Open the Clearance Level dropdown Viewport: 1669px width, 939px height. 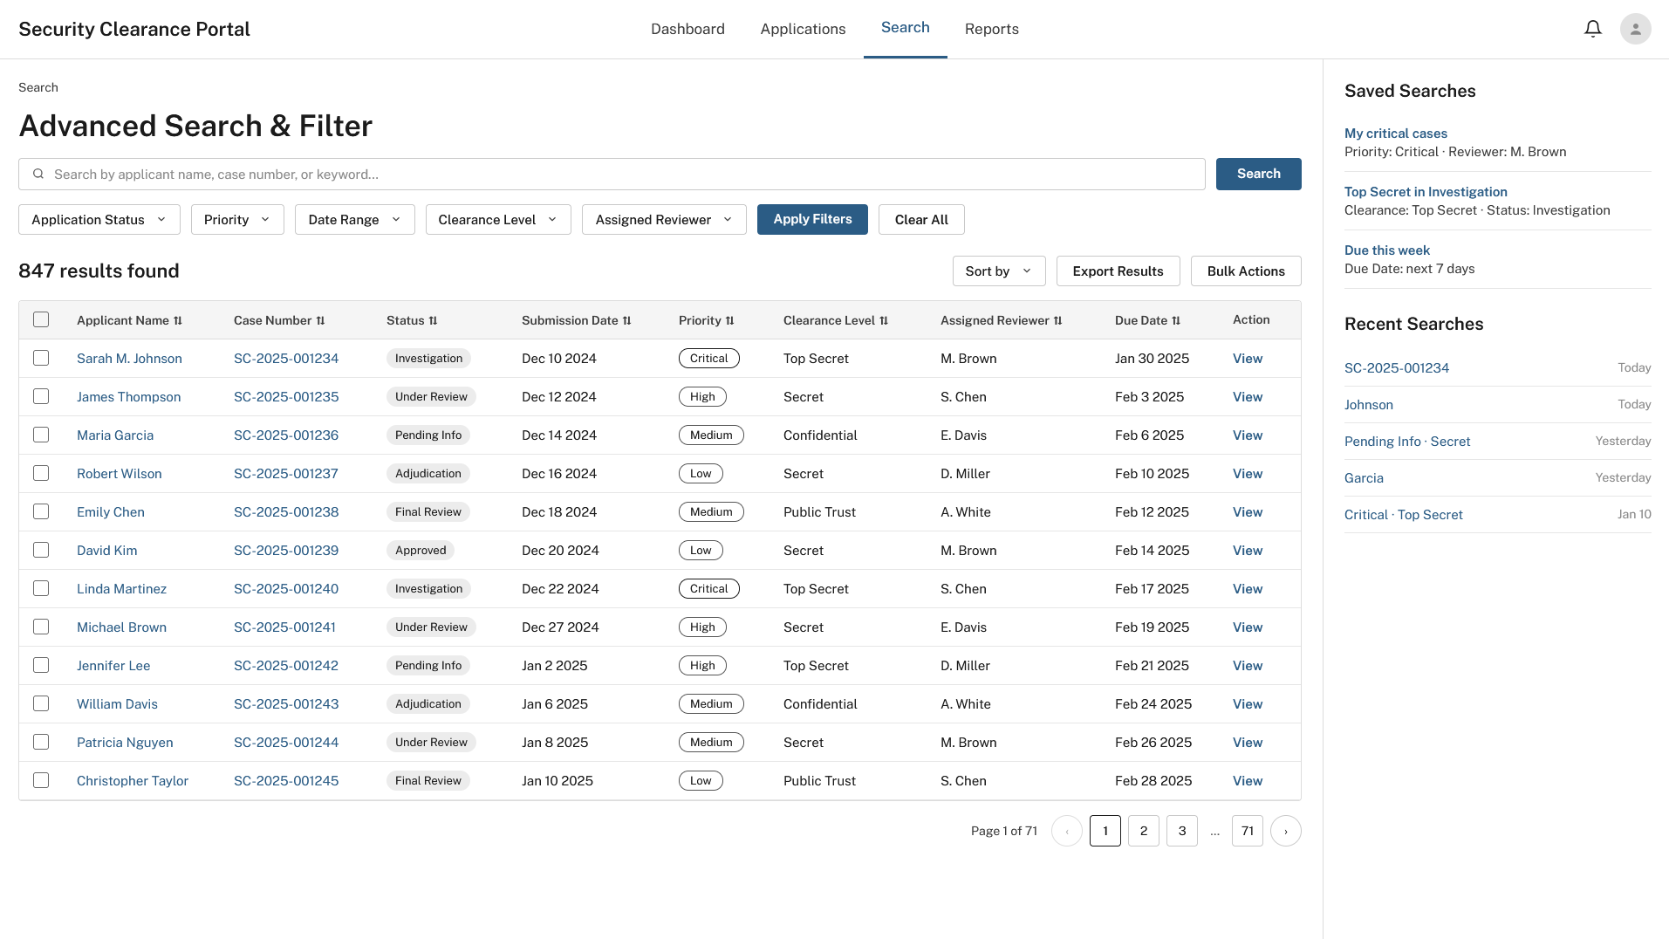tap(498, 220)
